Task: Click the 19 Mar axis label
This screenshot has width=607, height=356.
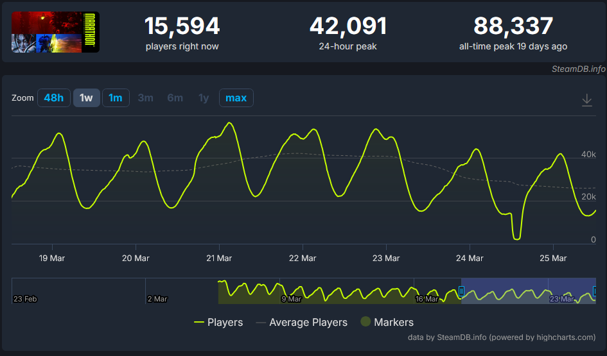Action: pyautogui.click(x=52, y=259)
